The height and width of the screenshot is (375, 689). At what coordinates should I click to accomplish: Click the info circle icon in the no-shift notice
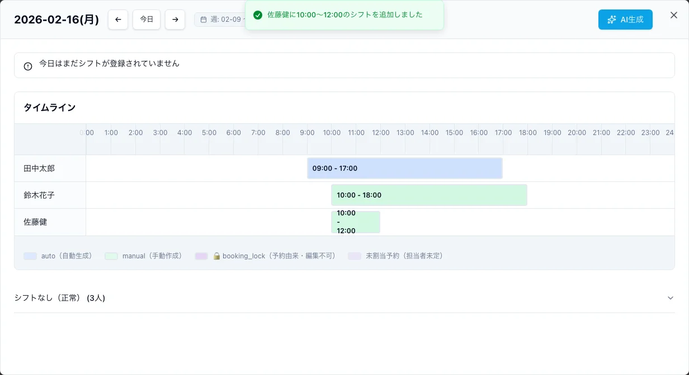coord(27,65)
